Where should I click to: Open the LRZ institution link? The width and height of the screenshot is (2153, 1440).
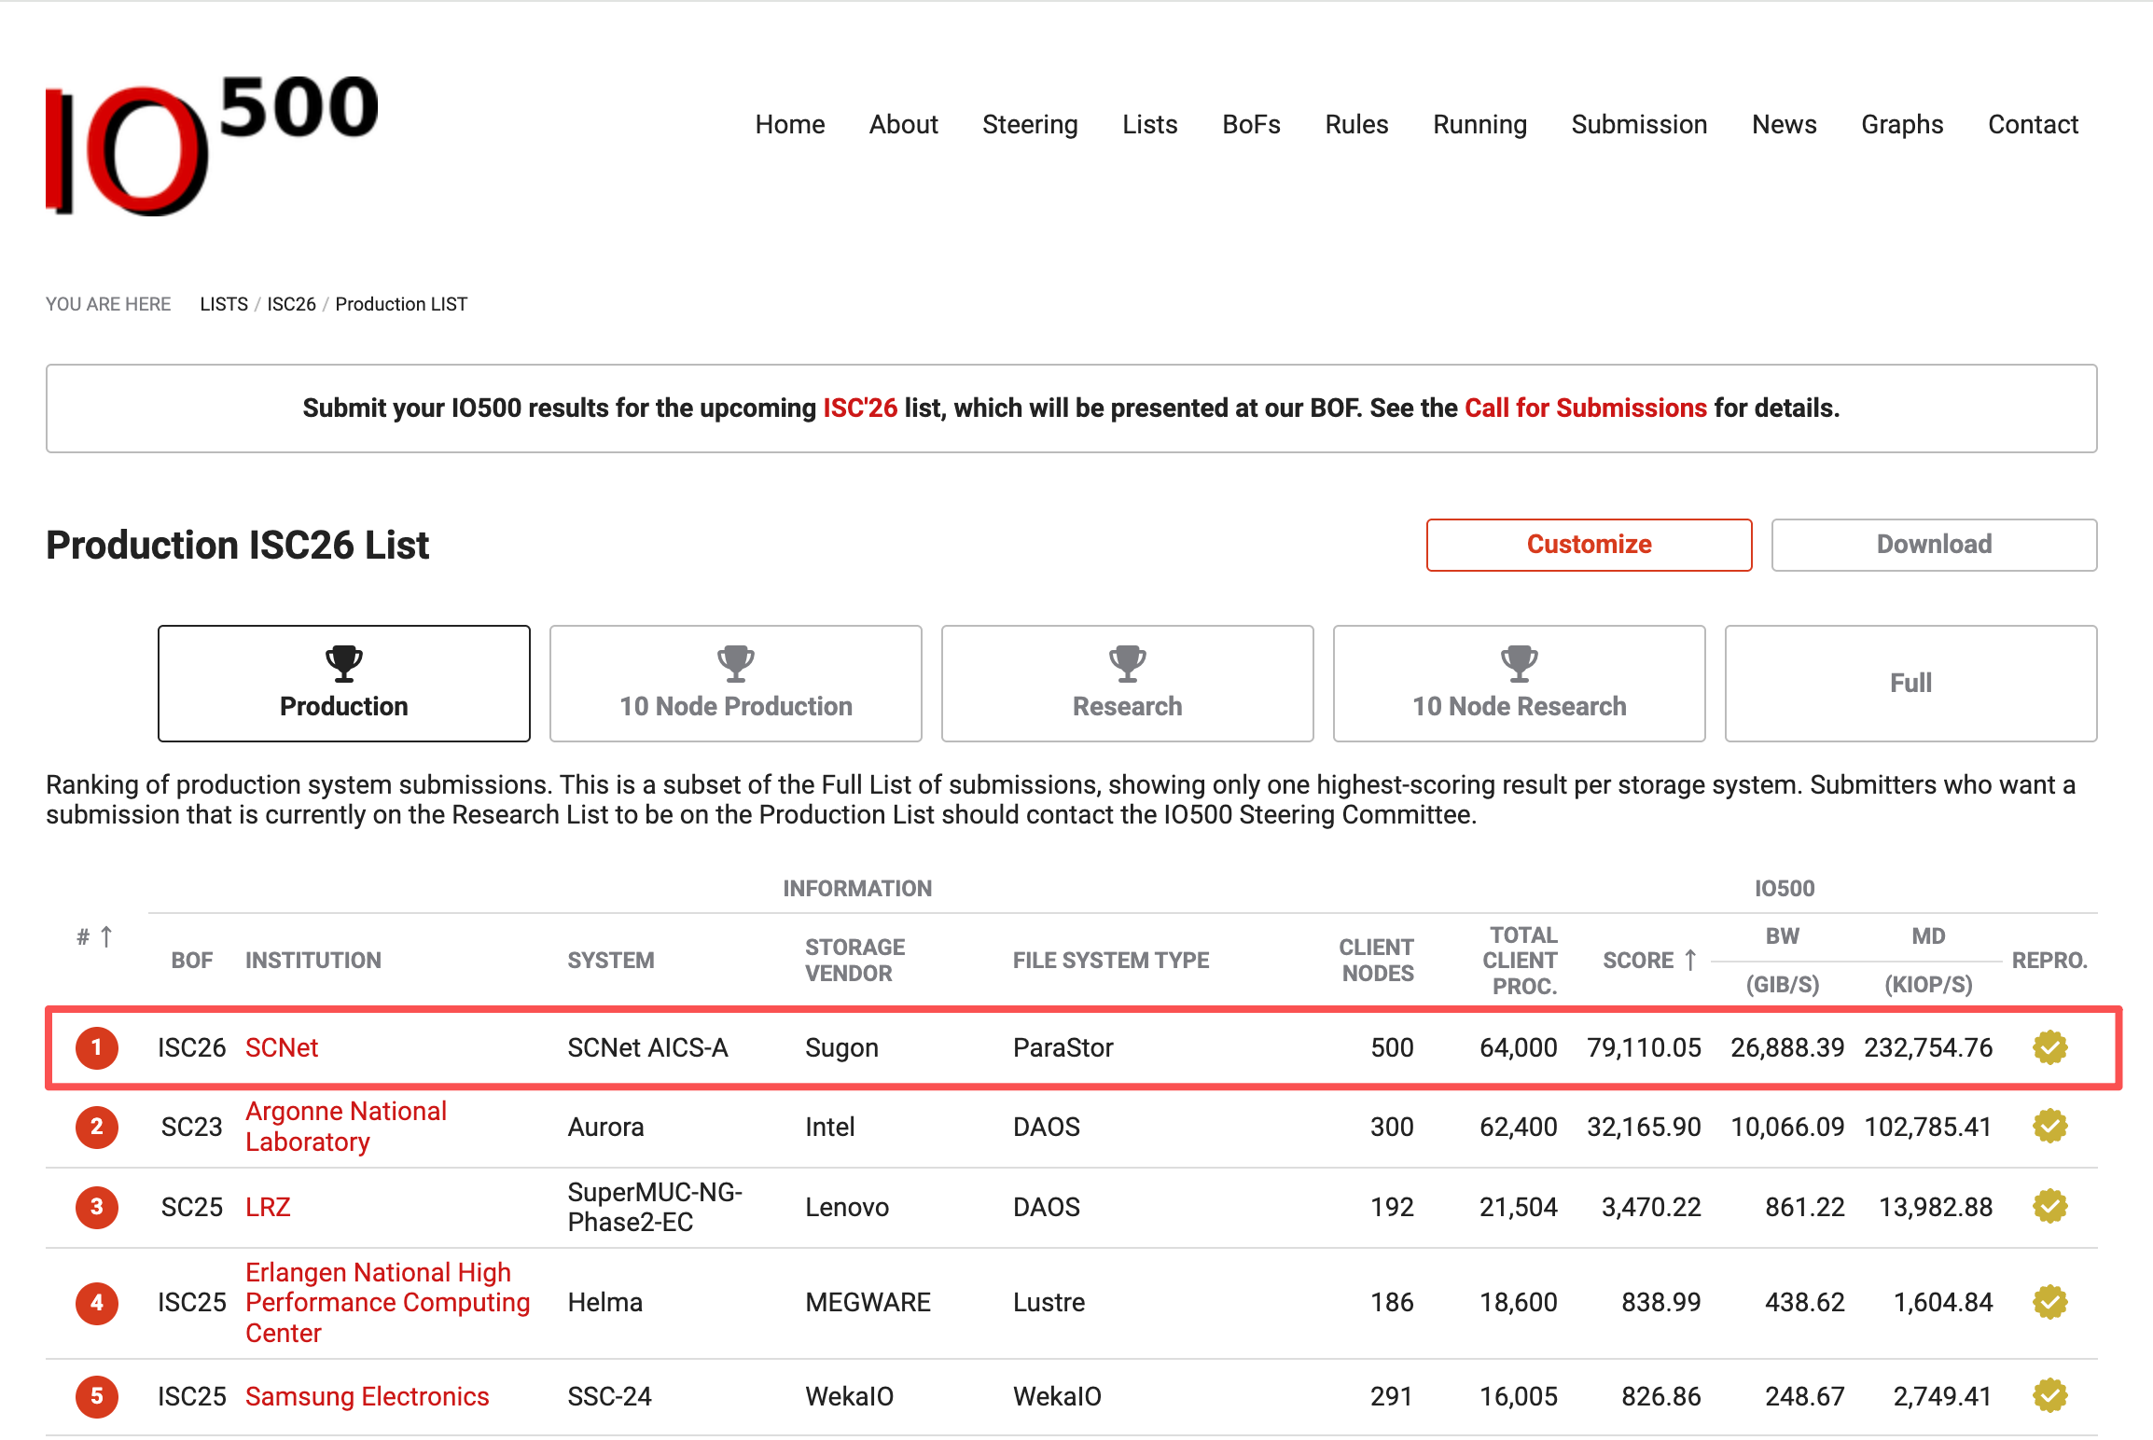268,1207
